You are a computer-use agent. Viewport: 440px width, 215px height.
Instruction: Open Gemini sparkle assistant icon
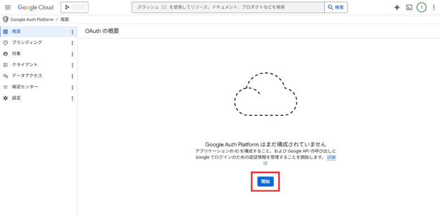pyautogui.click(x=397, y=8)
